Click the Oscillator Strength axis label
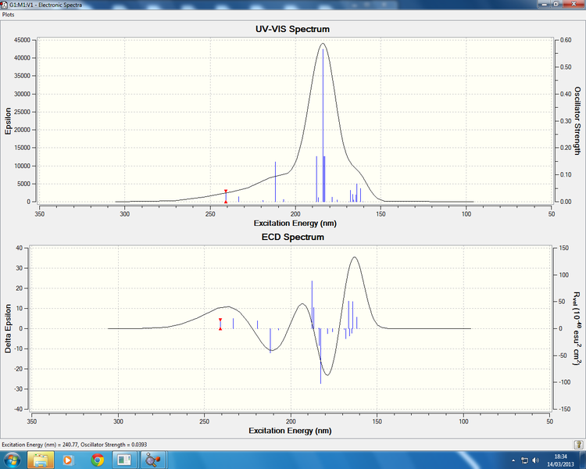Screen dimensions: 586x469 coord(577,121)
